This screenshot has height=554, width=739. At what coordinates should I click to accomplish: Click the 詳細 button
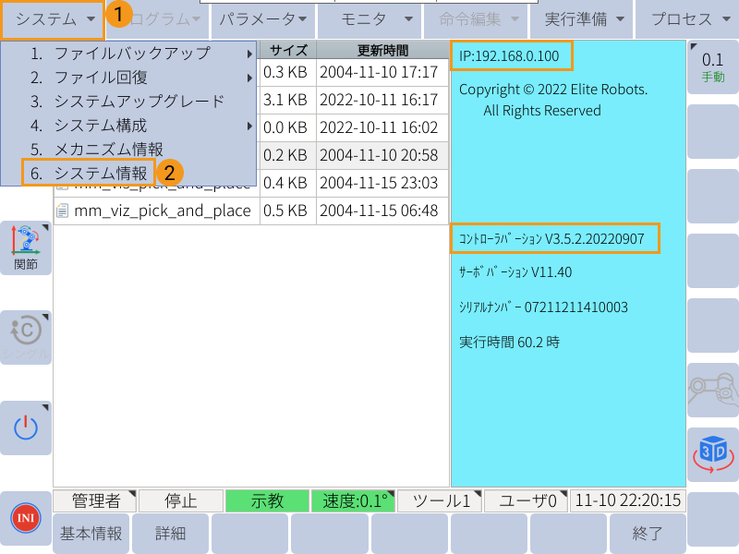171,534
